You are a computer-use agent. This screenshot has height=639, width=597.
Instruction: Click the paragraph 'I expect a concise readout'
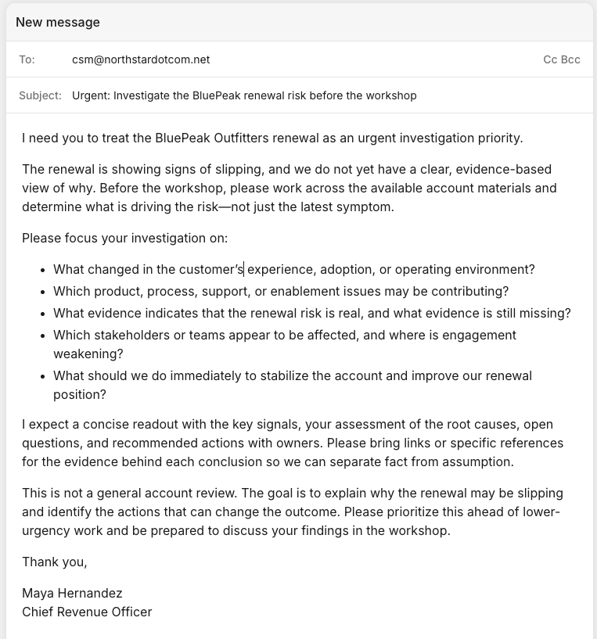coord(293,443)
